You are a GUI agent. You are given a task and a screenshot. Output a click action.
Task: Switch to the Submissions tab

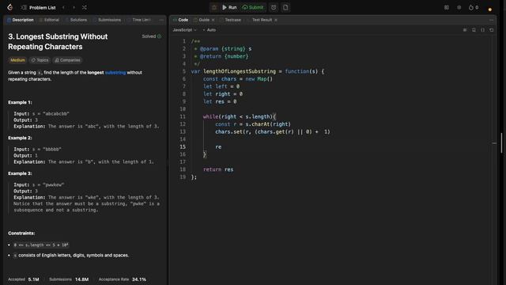click(107, 20)
